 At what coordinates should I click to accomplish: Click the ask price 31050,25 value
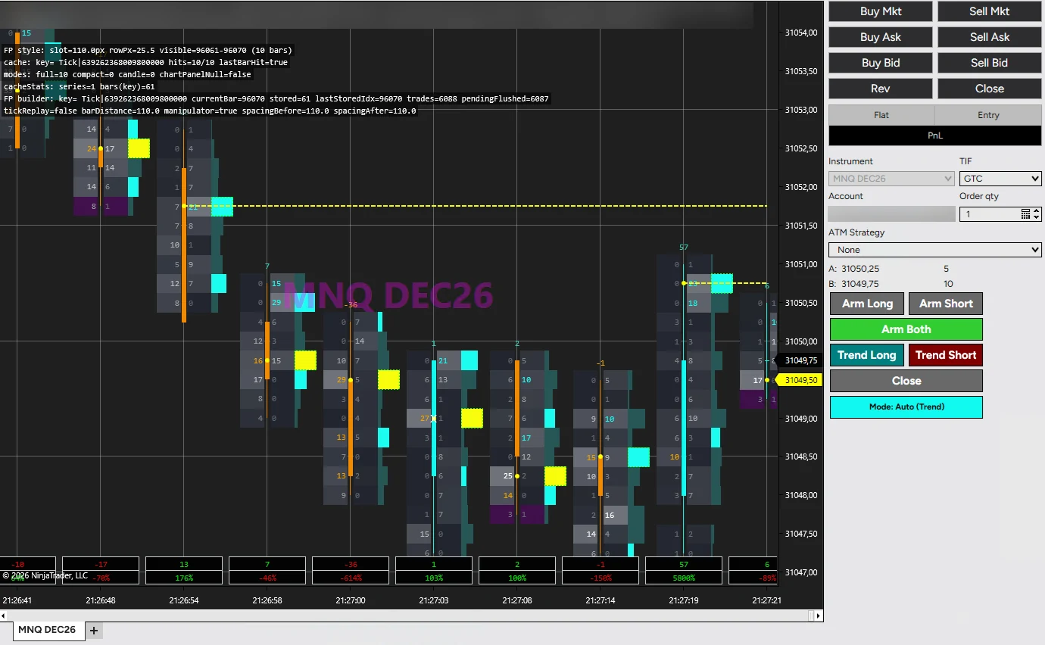860,269
